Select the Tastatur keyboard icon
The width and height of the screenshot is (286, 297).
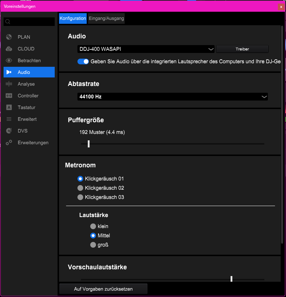[x=9, y=107]
